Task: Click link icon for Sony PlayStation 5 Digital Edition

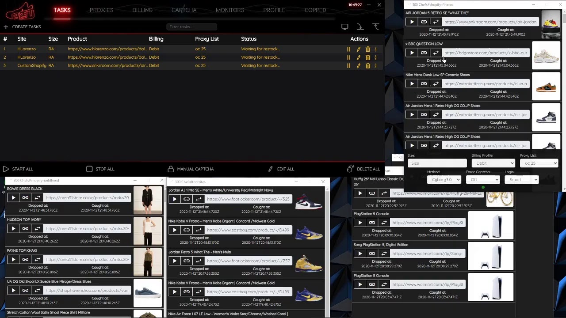Action: click(x=372, y=254)
